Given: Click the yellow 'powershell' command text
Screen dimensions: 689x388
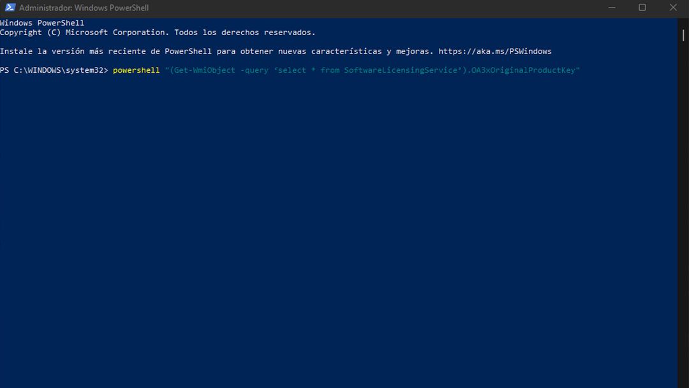Looking at the screenshot, I should (136, 70).
